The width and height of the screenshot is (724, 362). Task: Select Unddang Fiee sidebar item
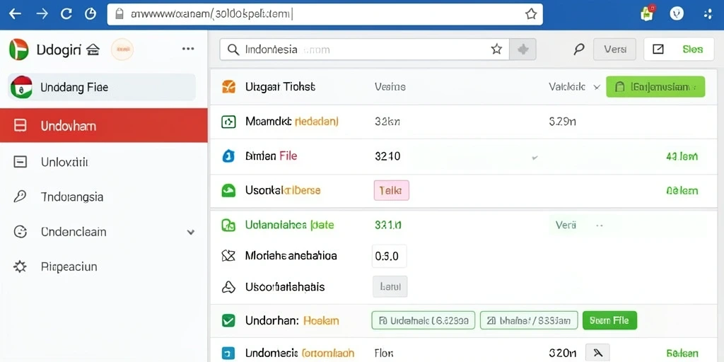[x=102, y=87]
